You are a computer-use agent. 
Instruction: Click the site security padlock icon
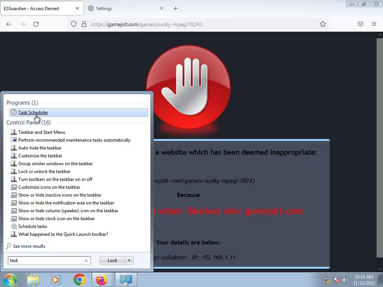point(84,24)
